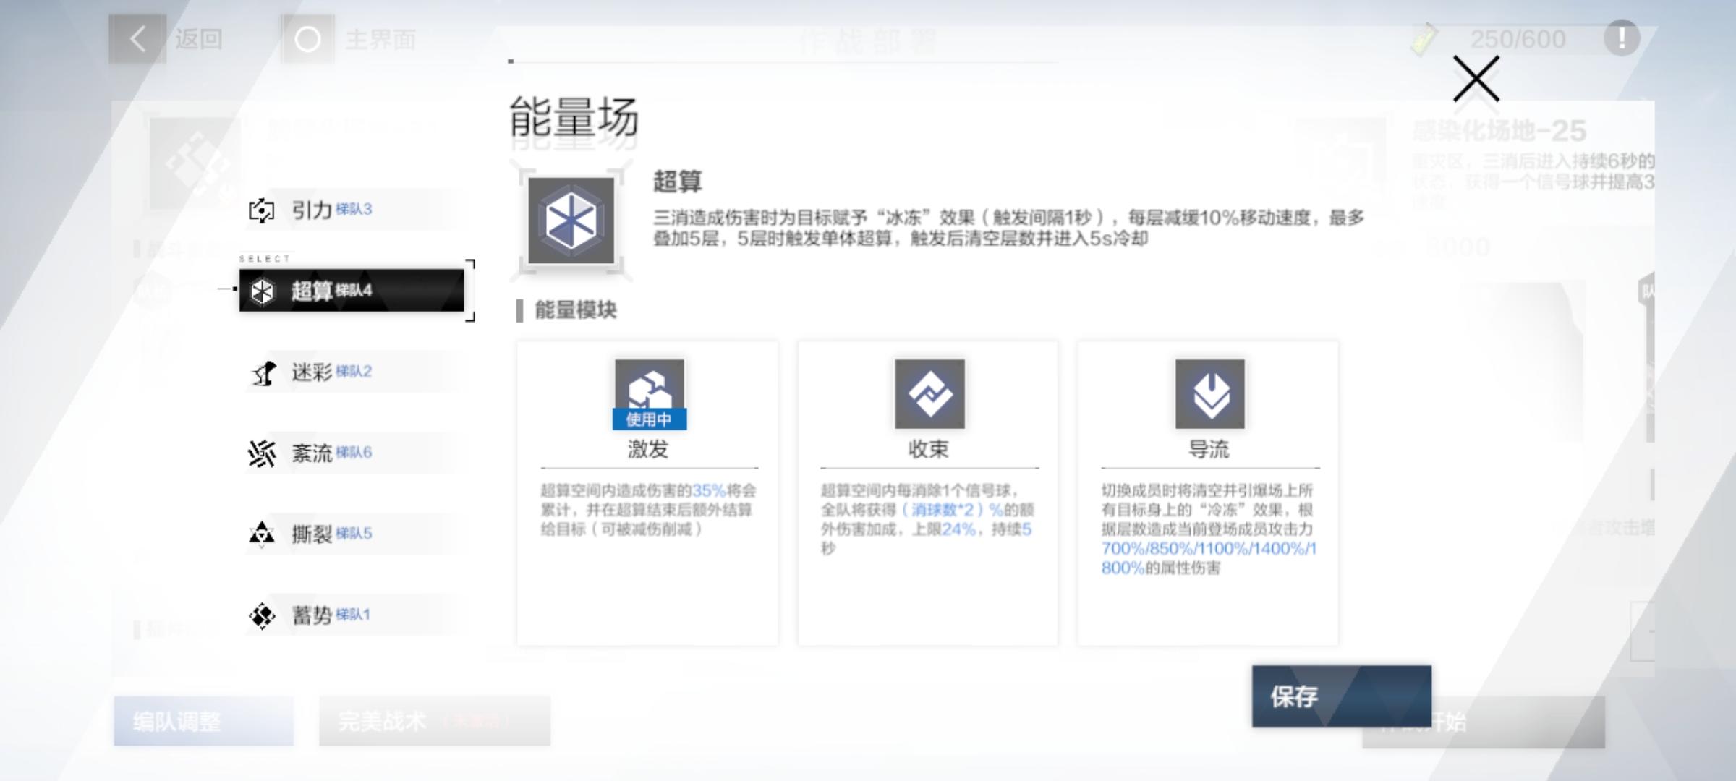Click the 使用中 badge on 激发
The image size is (1736, 781).
(649, 419)
